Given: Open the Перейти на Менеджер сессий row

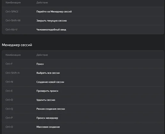Looking at the screenshot, I should [83, 12].
